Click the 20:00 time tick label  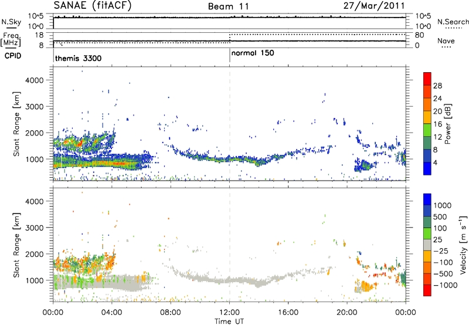[347, 313]
